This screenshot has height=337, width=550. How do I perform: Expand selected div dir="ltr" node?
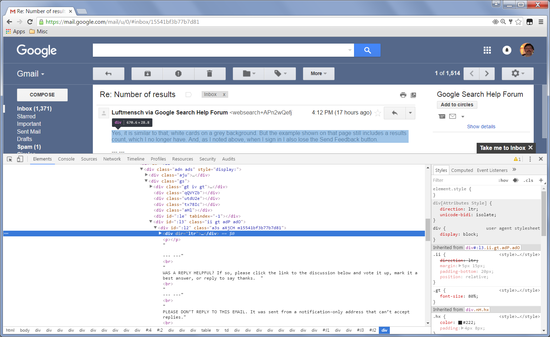[160, 234]
